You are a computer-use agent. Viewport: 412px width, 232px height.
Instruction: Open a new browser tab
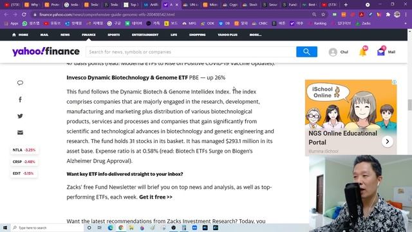point(346,5)
